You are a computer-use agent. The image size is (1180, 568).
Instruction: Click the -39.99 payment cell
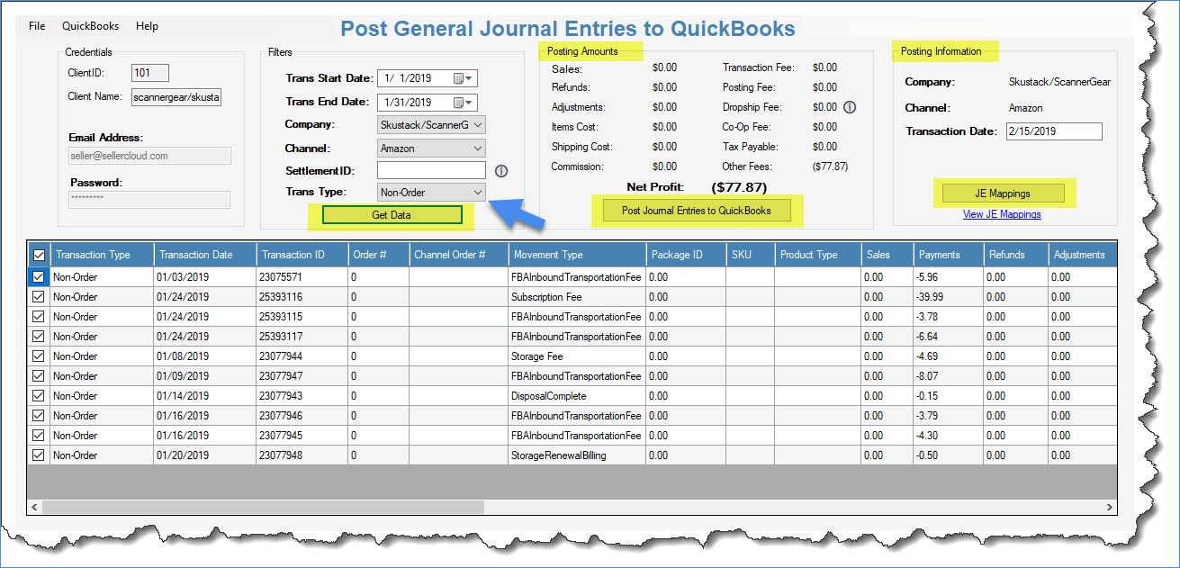948,297
